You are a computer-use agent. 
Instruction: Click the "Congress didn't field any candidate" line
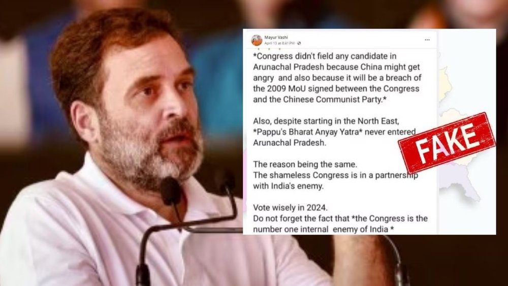tap(325, 56)
